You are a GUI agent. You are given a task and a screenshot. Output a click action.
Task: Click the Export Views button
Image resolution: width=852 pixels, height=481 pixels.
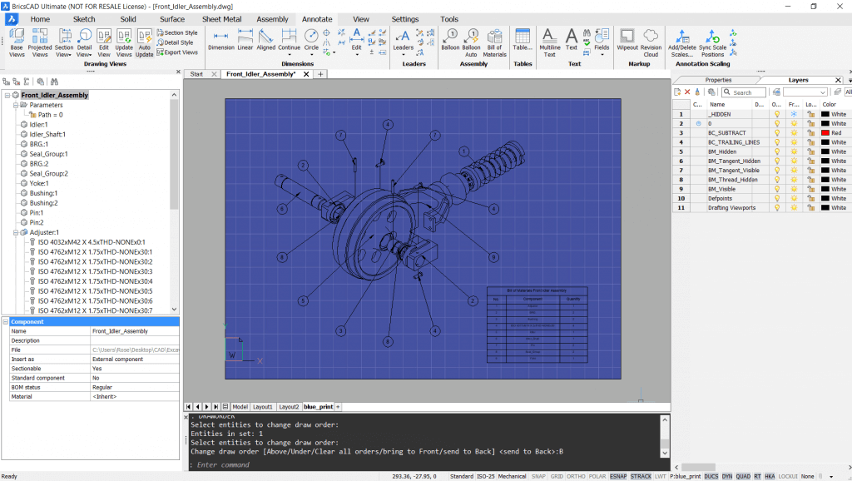(179, 52)
